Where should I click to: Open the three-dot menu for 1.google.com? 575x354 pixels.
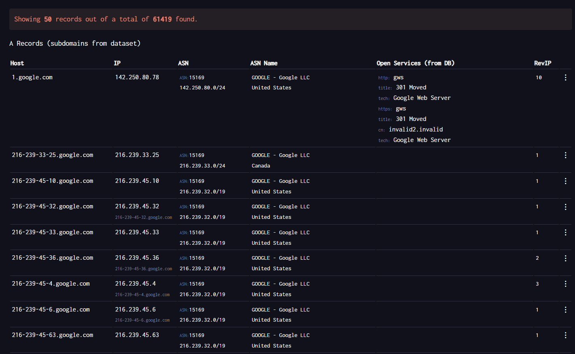point(565,78)
